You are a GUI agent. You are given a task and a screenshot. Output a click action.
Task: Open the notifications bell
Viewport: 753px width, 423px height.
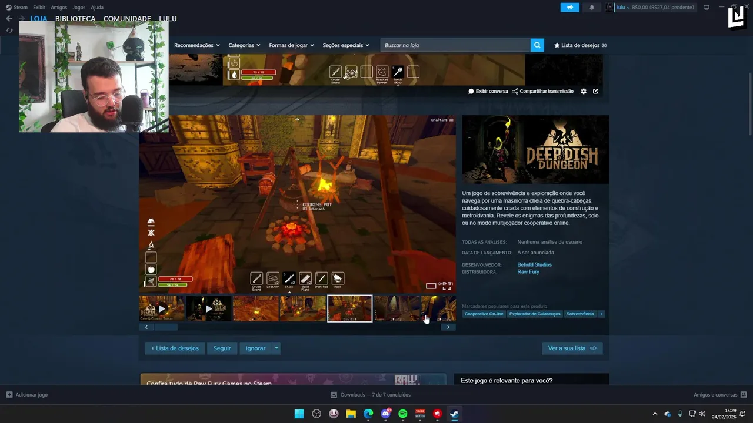[592, 7]
